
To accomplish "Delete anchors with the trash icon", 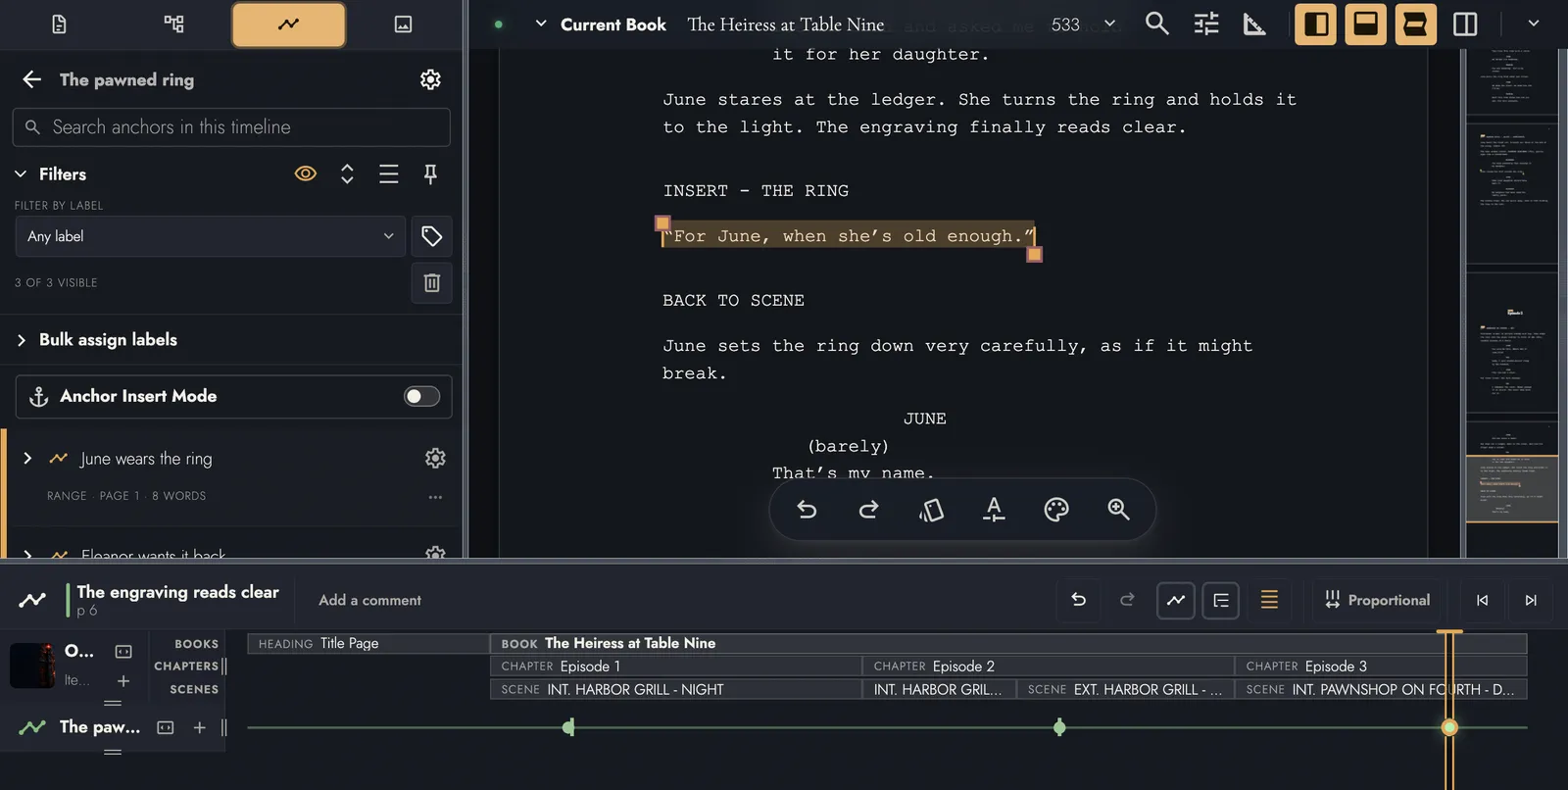I will [x=431, y=282].
